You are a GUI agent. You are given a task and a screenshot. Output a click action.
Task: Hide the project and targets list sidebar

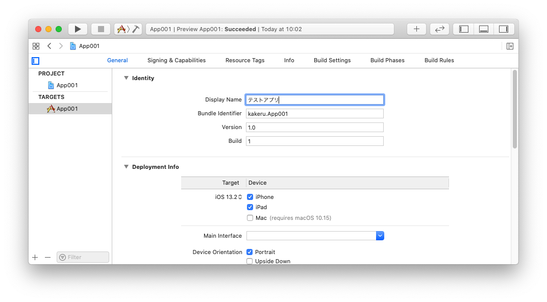tap(36, 61)
